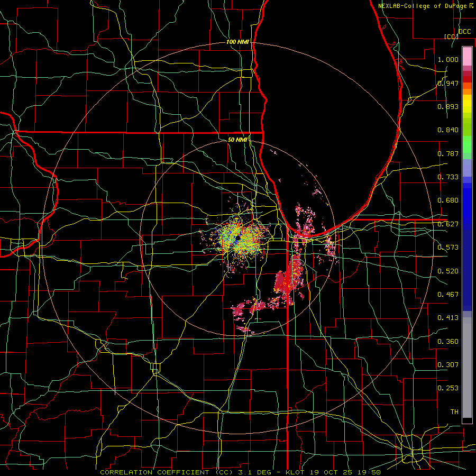Image resolution: width=476 pixels, height=476 pixels.
Task: Click the 1.000 scale value
Action: [448, 59]
